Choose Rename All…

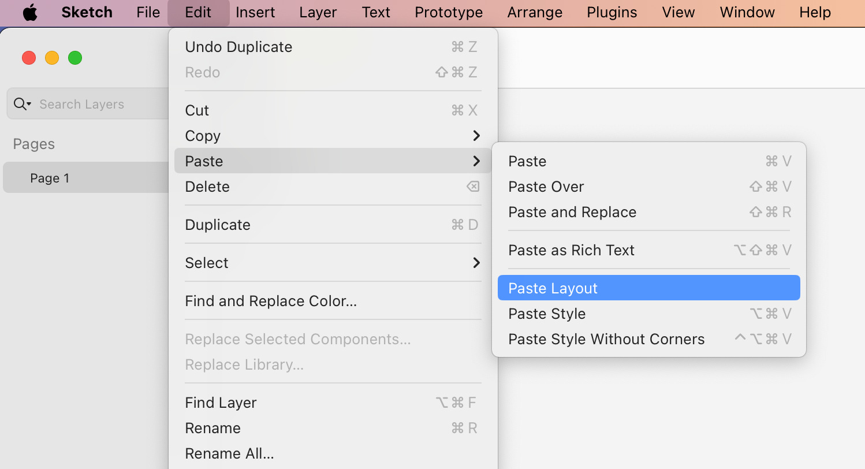click(333, 453)
